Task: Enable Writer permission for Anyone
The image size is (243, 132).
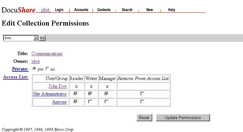Action: [90, 102]
